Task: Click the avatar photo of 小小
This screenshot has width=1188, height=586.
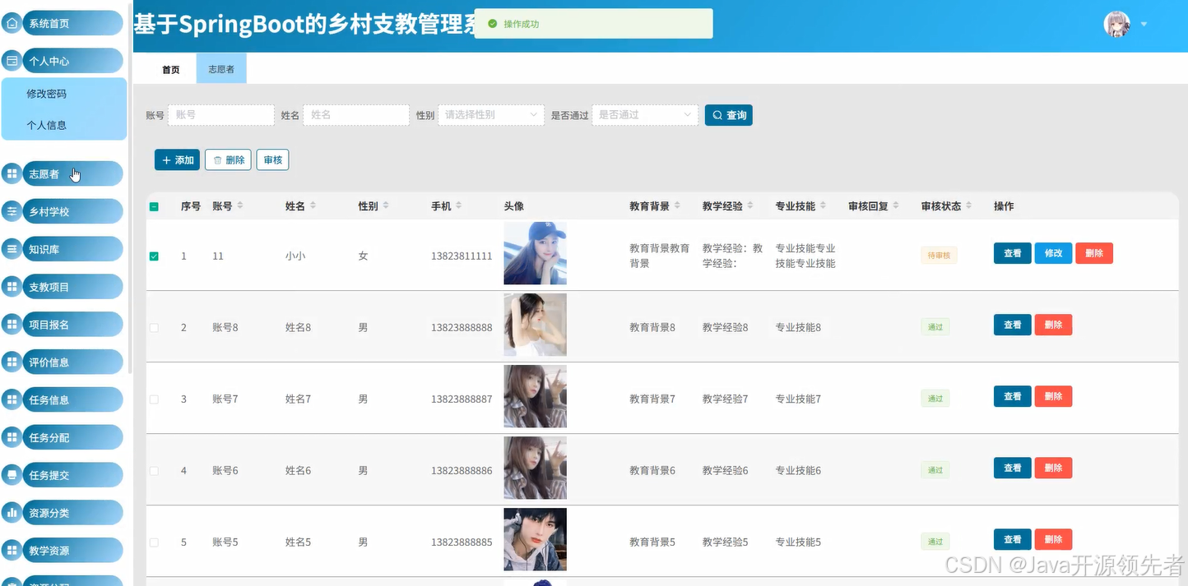Action: (535, 253)
